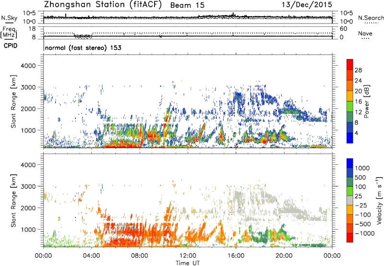
Task: Click the 'Power [dB]' colorbar label
Action: pos(367,101)
